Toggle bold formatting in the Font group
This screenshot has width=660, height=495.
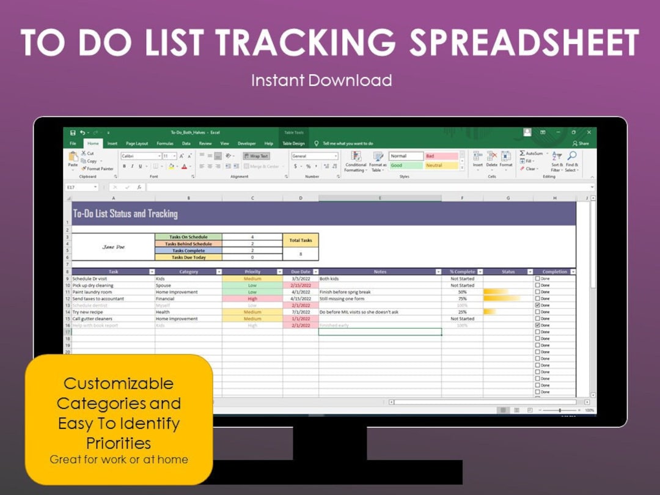[x=124, y=166]
